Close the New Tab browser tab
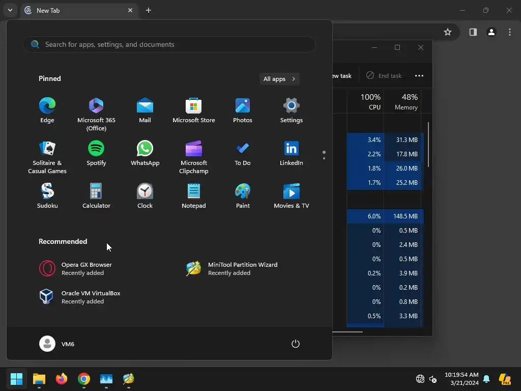 point(130,10)
